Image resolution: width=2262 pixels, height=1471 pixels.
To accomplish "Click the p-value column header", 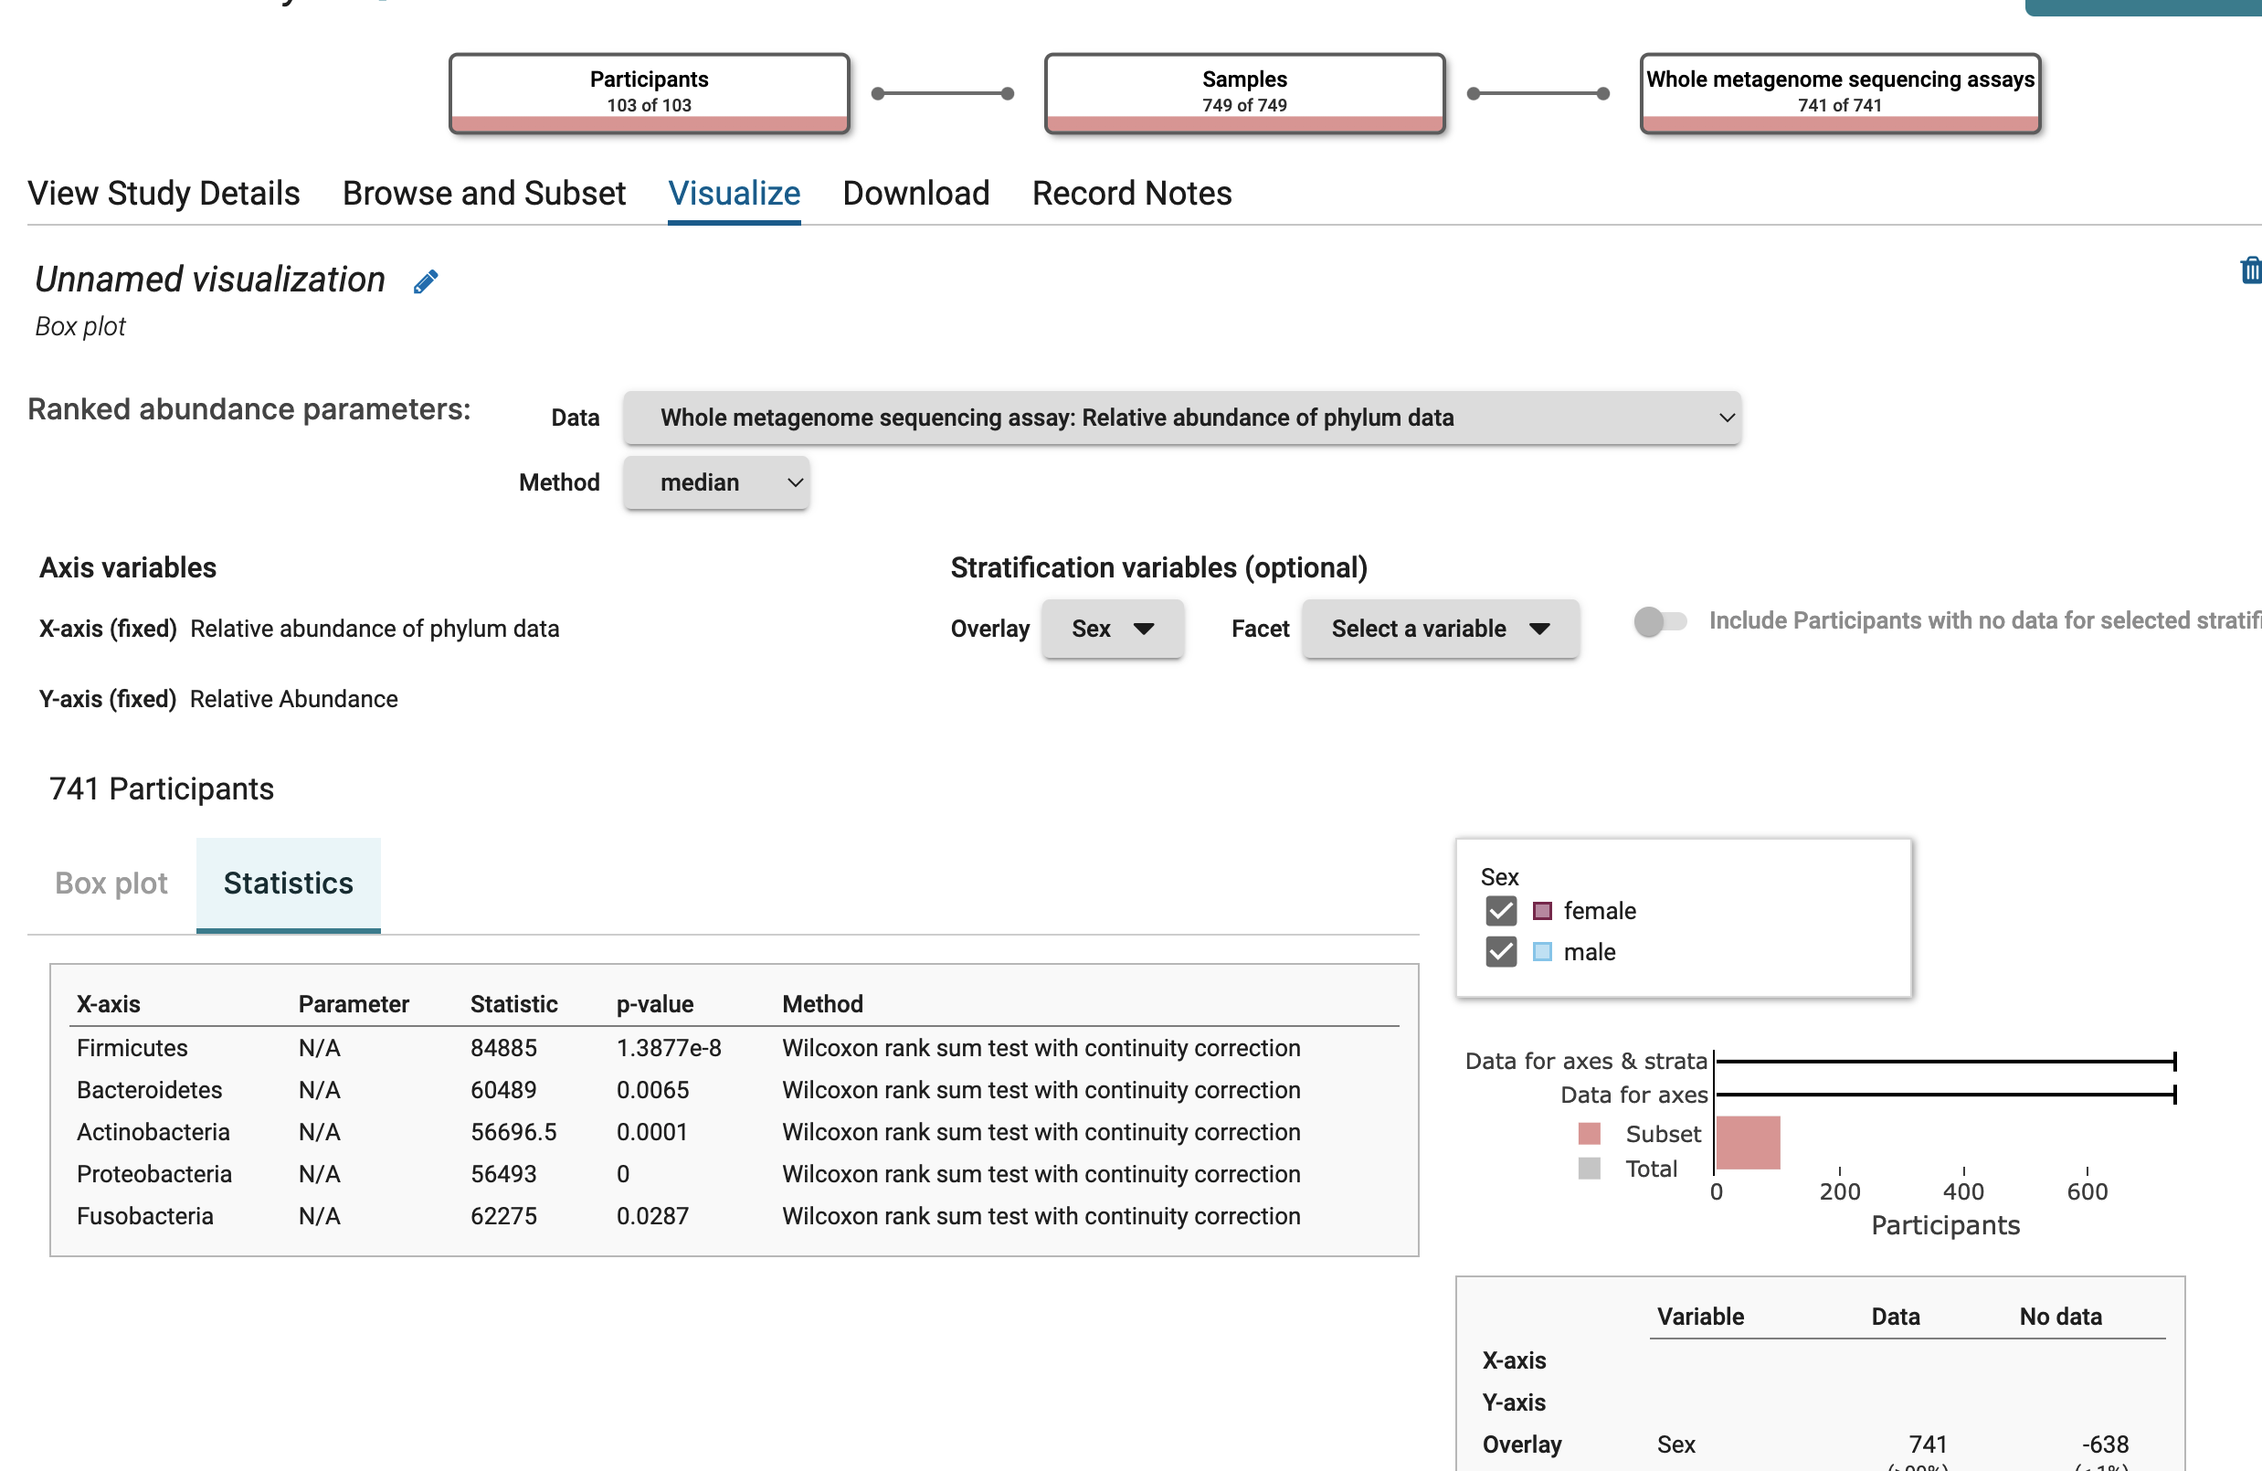I will tap(655, 1003).
